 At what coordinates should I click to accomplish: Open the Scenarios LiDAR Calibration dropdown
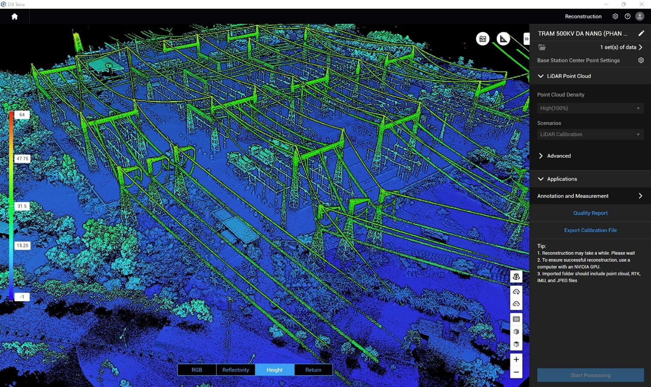[590, 134]
